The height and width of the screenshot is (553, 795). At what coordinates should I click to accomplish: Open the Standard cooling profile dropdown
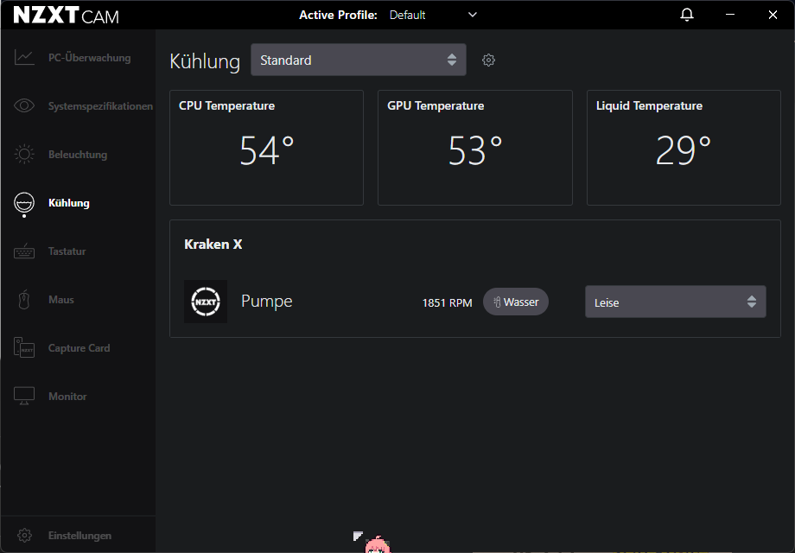pos(359,60)
